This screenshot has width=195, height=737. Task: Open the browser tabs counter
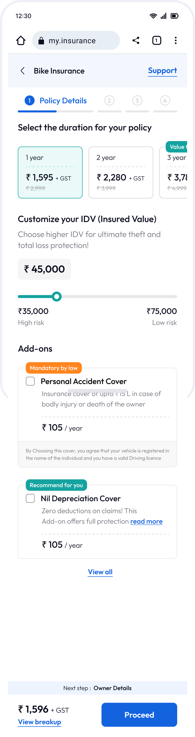coord(157,41)
